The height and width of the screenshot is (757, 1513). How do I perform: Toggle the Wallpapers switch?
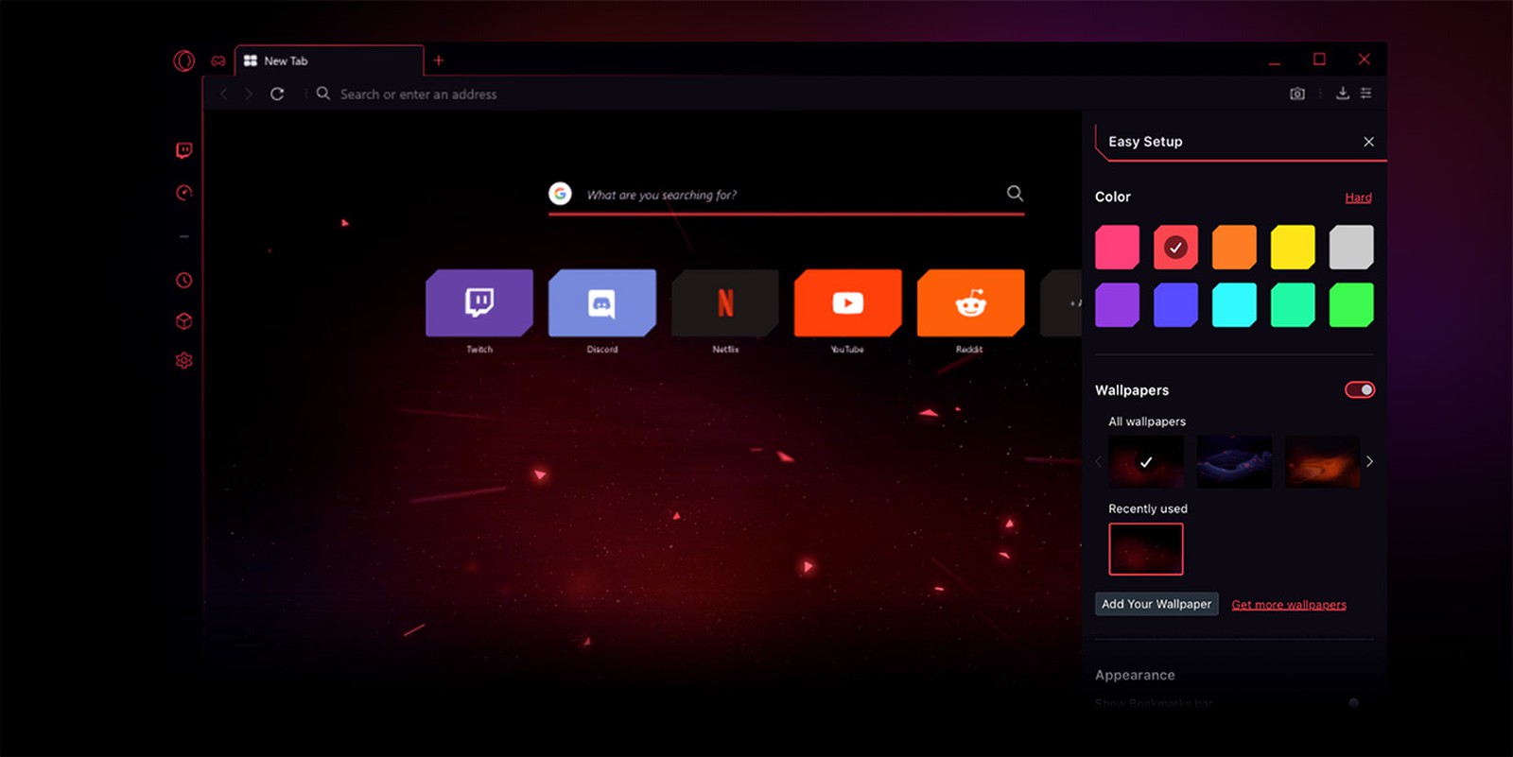pyautogui.click(x=1360, y=389)
